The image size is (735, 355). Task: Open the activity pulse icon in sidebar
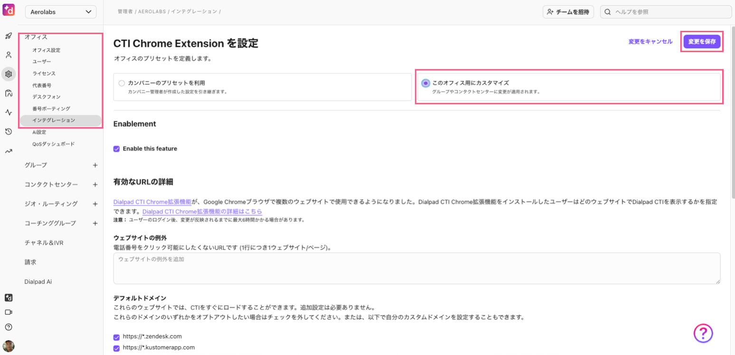[x=9, y=112]
